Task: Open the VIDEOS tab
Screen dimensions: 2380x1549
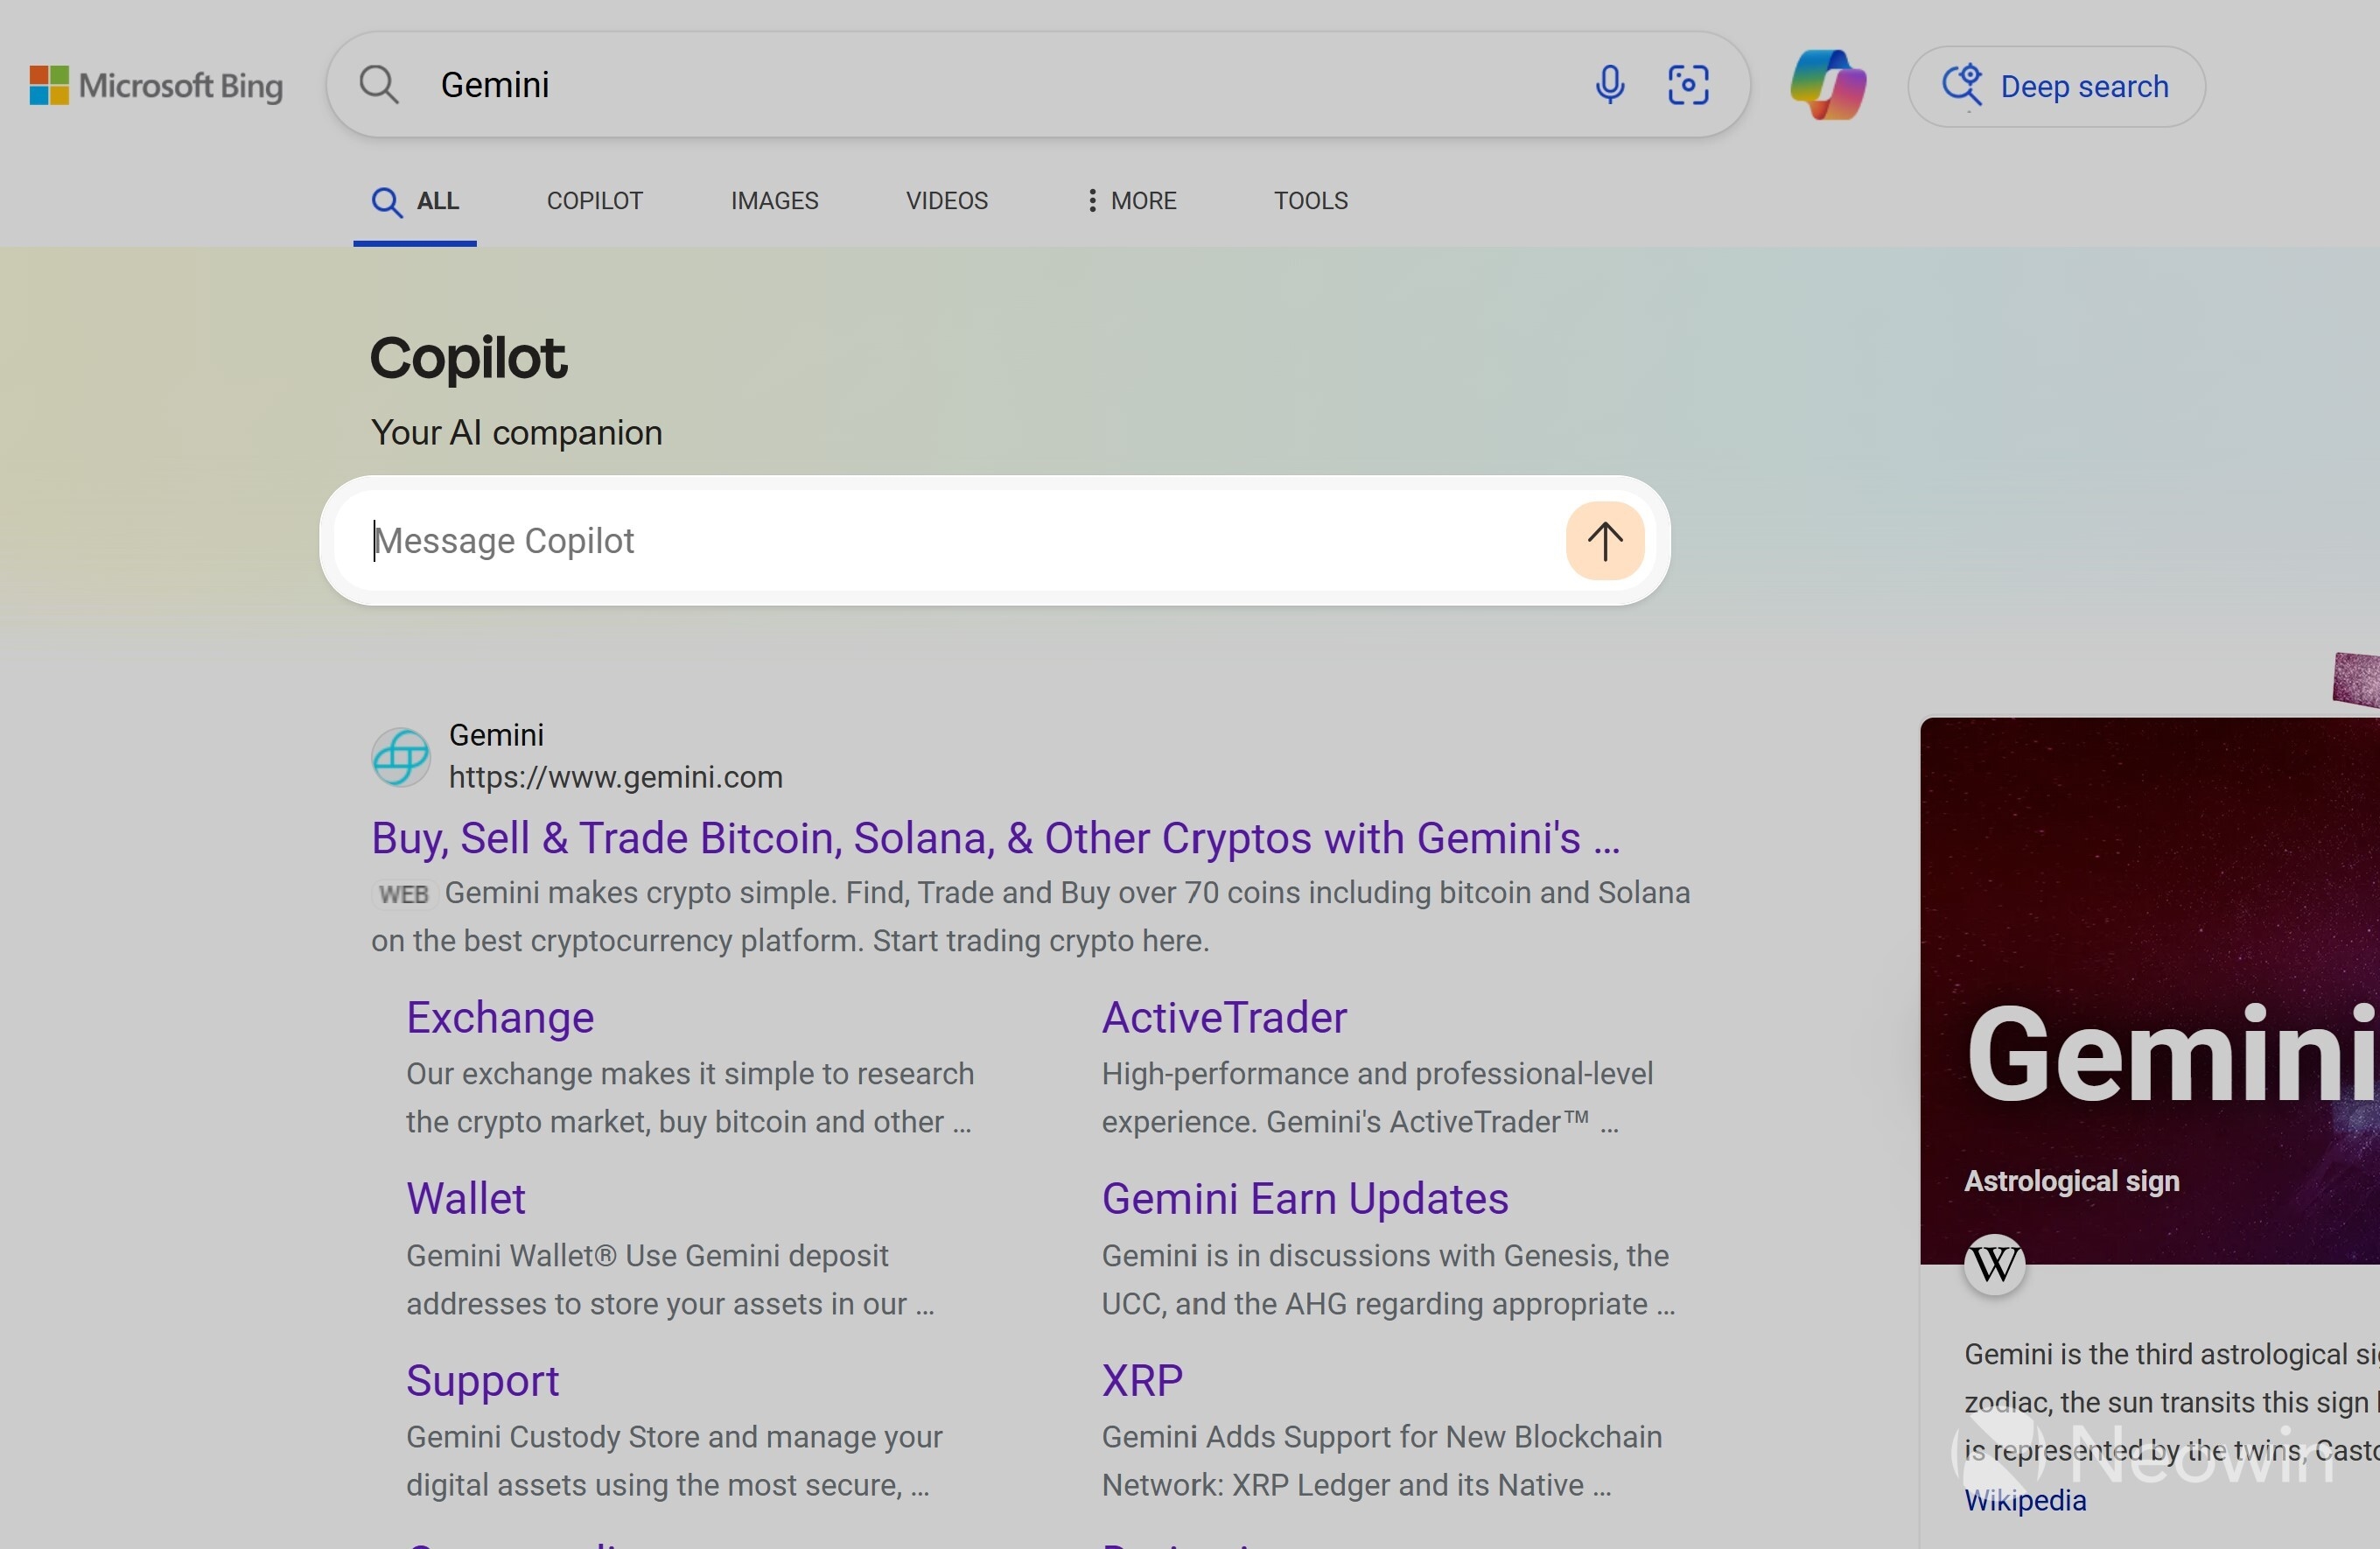Action: (946, 201)
